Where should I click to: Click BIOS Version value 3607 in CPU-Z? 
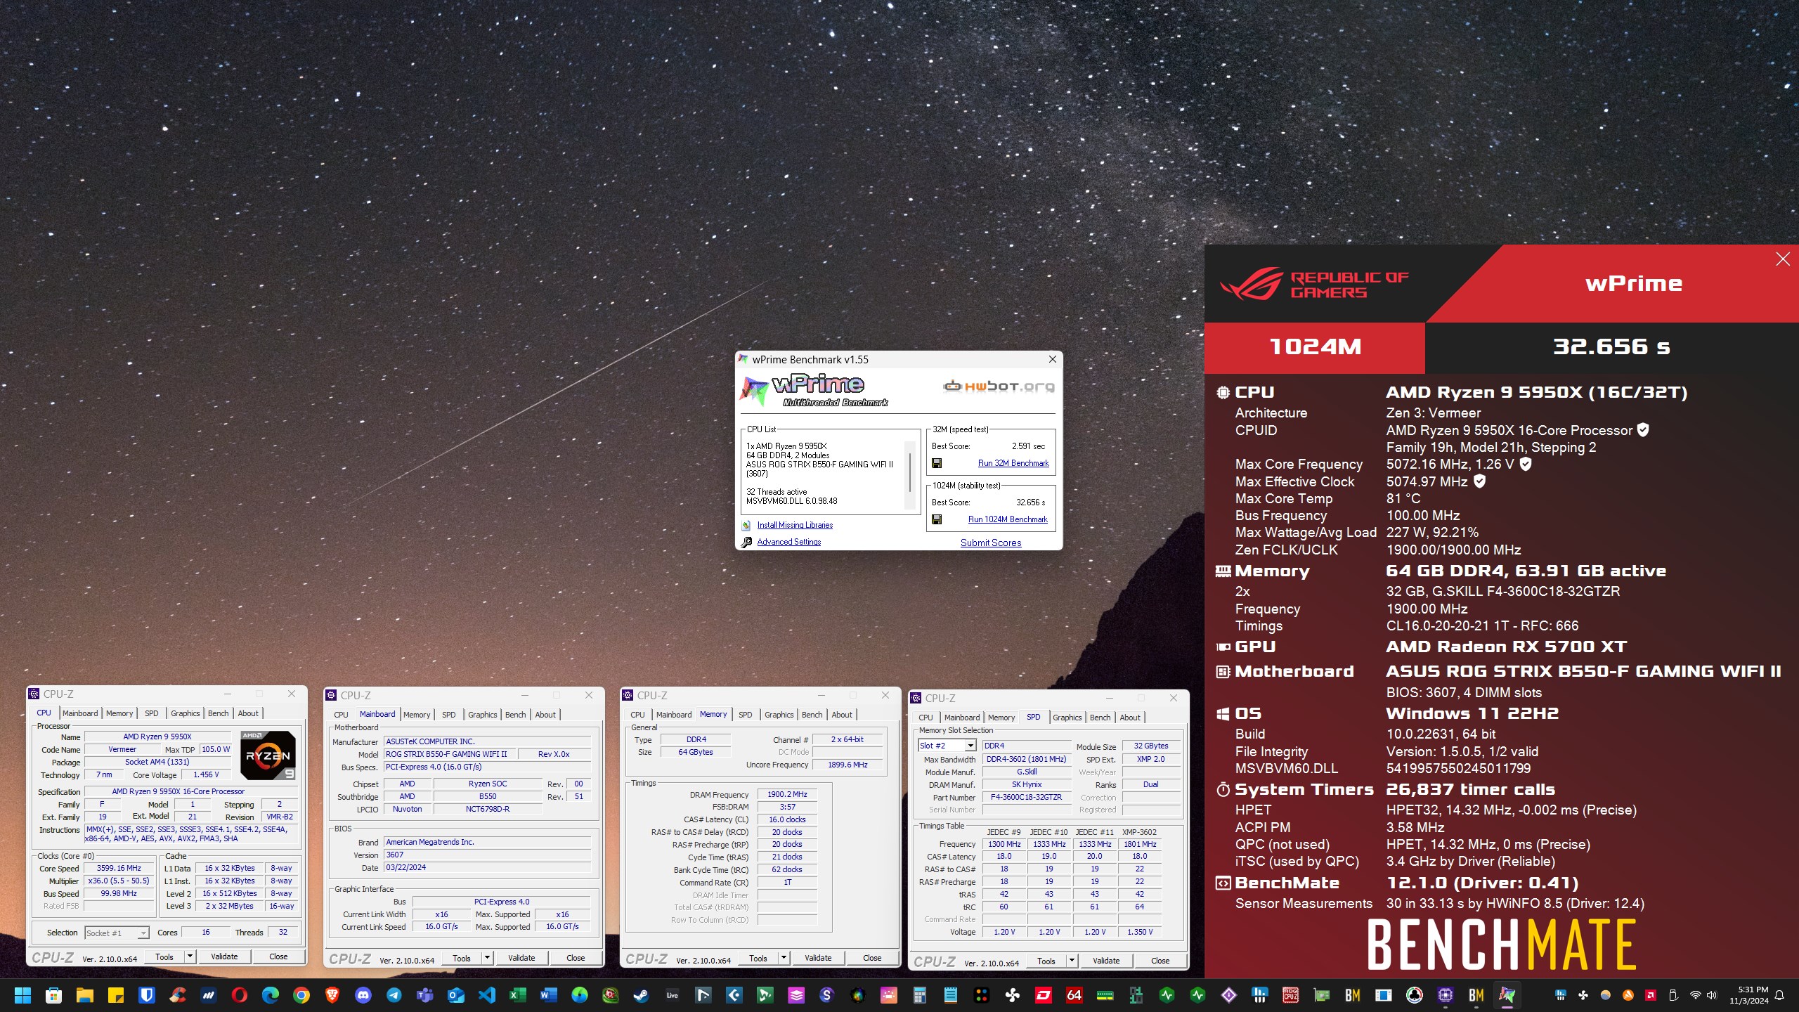[488, 855]
